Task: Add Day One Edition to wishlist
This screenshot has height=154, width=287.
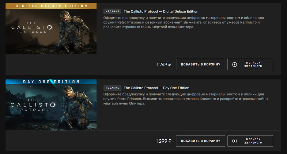Action: [x=250, y=141]
